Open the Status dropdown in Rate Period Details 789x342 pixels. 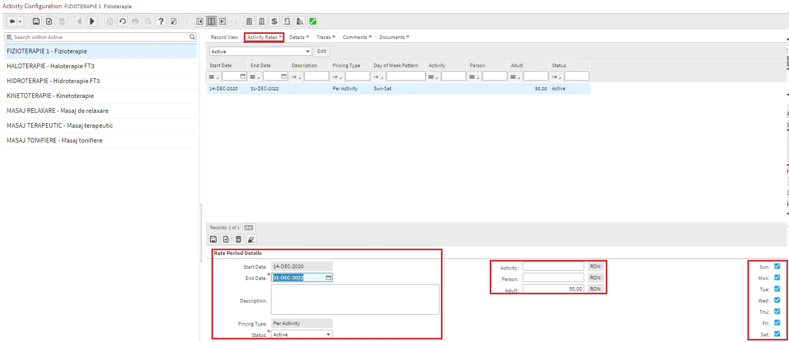(302, 334)
